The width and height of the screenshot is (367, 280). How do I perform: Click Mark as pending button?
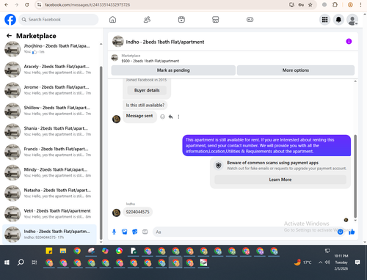tap(173, 70)
